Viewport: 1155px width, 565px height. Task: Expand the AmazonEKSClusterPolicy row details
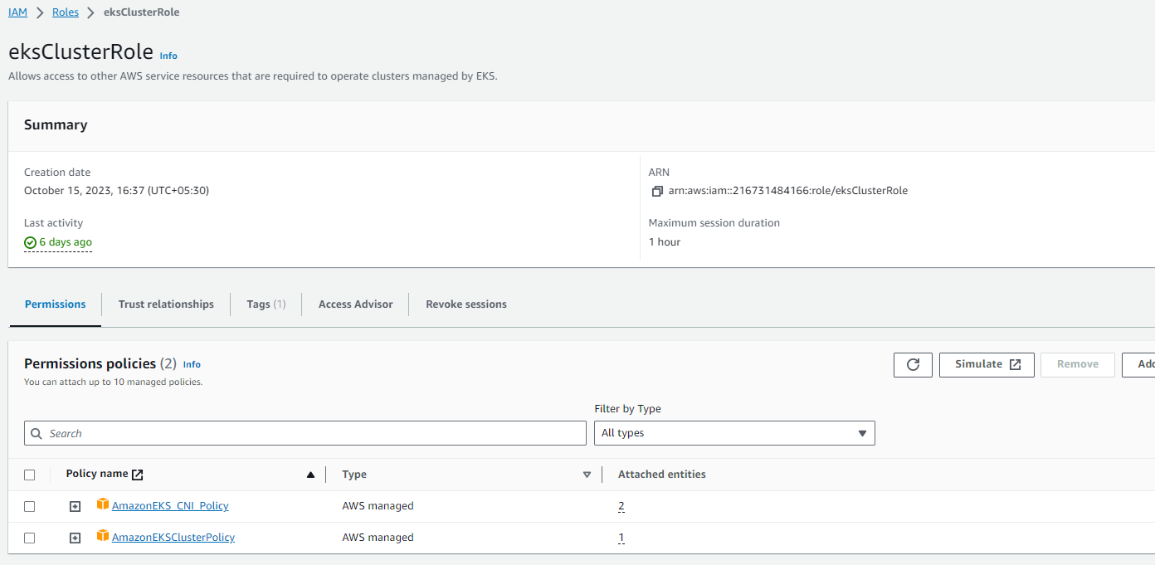click(75, 538)
